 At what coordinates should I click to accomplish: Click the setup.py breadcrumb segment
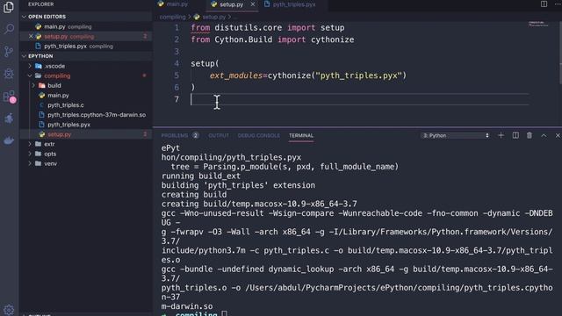[x=214, y=17]
